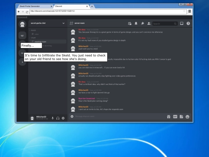Click Rin desu name above 'brilliant idea'
The image size is (209, 157).
tap(82, 82)
